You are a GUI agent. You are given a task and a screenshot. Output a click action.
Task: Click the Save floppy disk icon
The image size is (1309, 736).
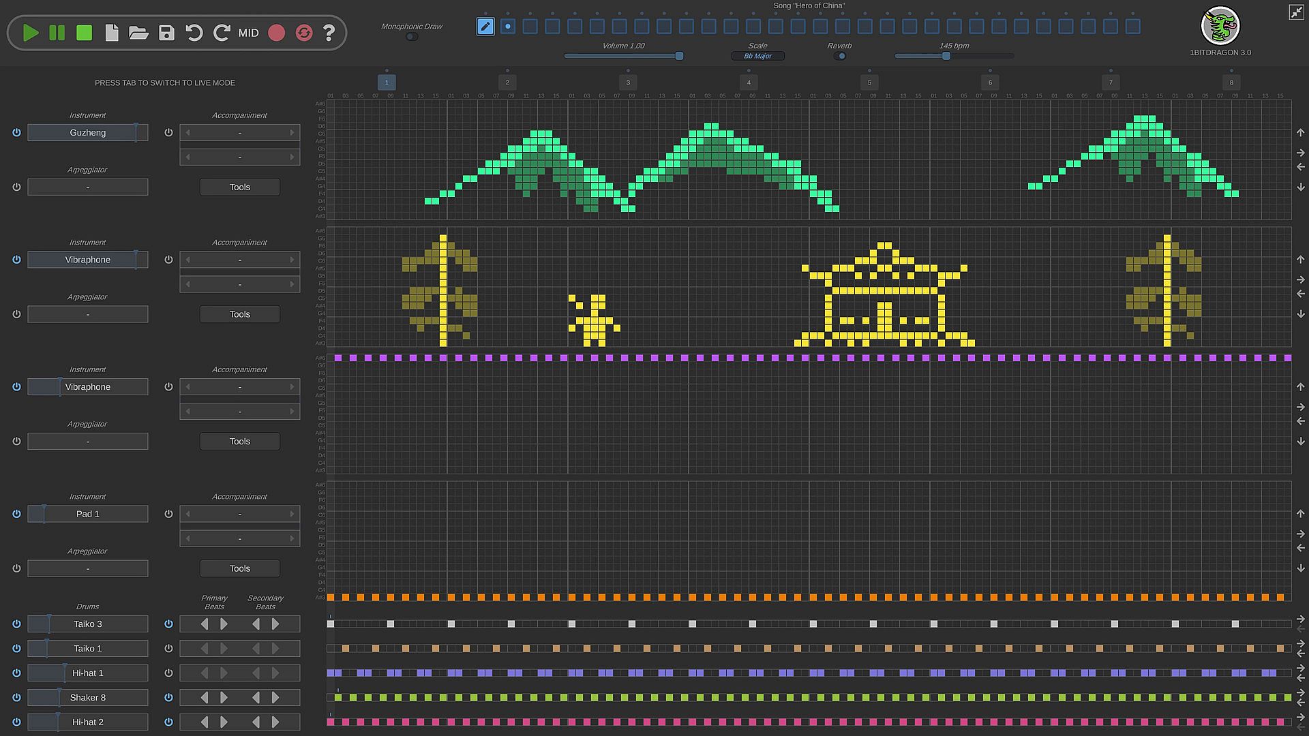coord(166,33)
